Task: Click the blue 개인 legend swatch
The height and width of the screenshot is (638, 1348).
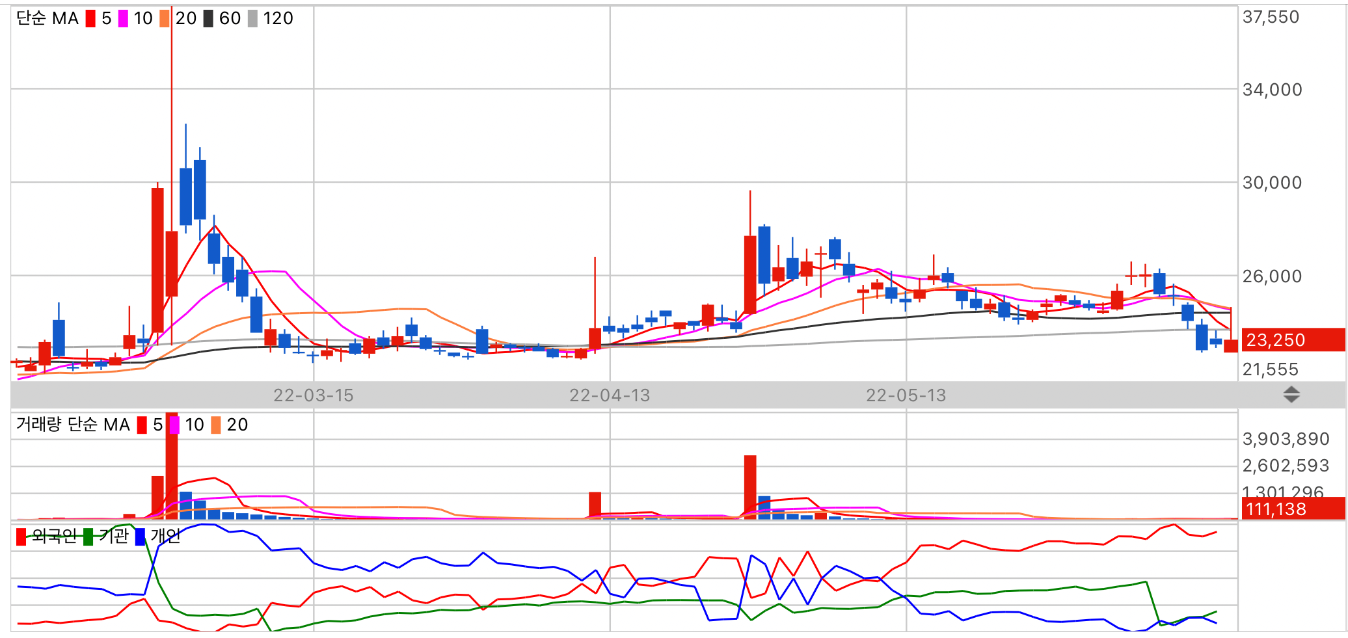Action: (x=141, y=537)
